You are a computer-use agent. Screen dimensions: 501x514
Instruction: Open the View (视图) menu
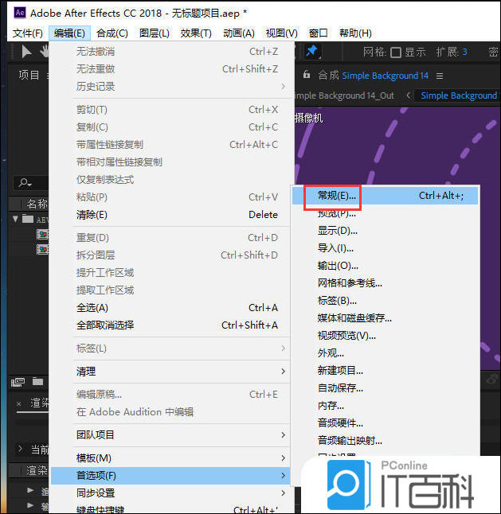(x=281, y=33)
